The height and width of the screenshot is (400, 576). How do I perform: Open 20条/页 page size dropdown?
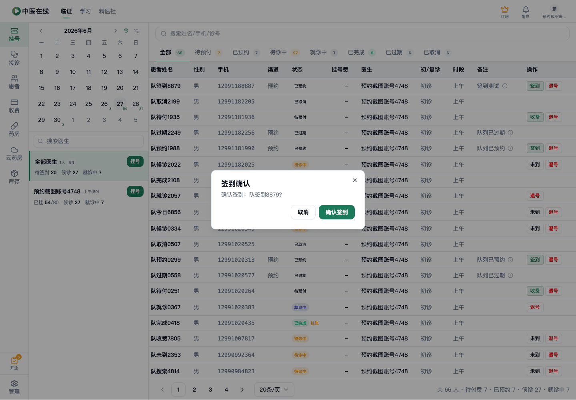coord(274,390)
